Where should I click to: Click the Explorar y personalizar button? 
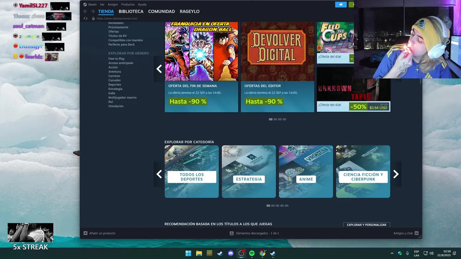(x=367, y=225)
